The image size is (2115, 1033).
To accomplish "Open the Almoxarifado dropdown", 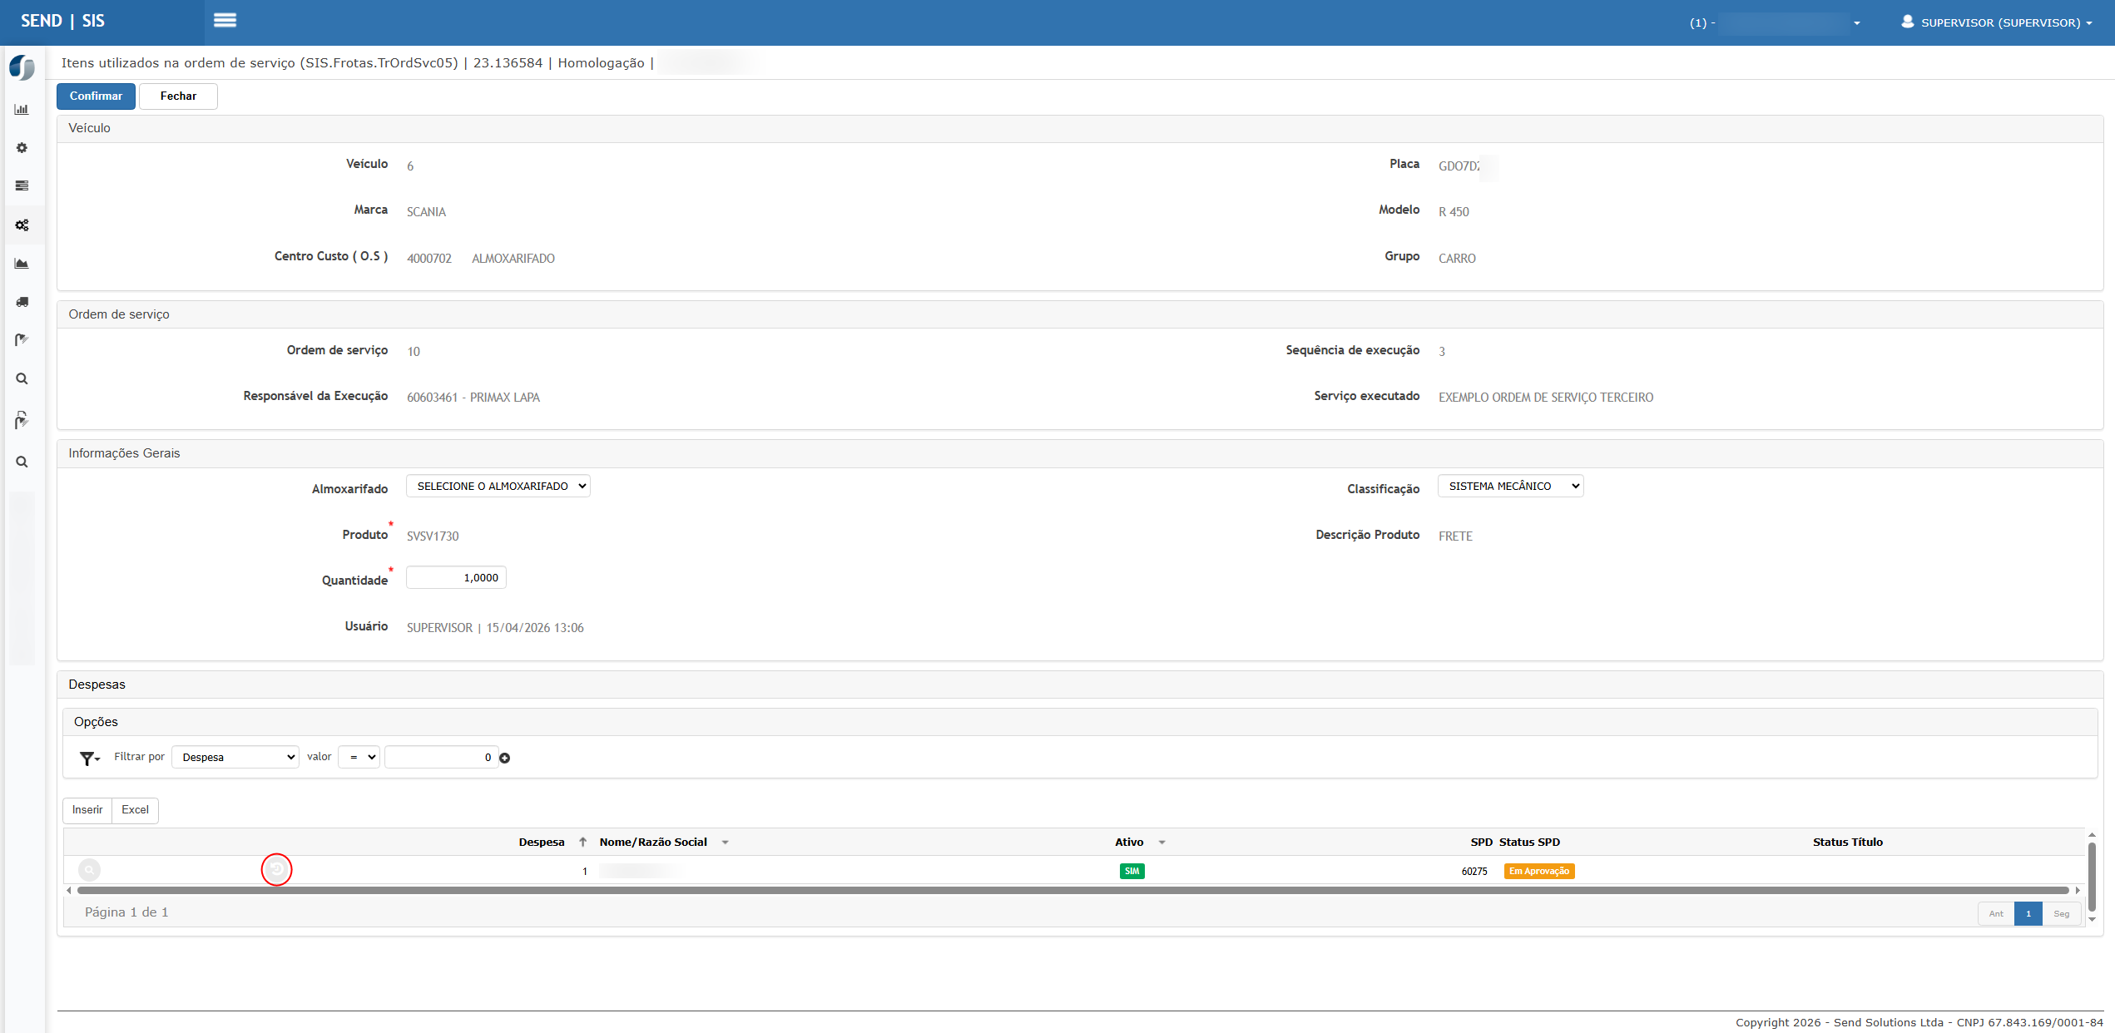I will 498,487.
